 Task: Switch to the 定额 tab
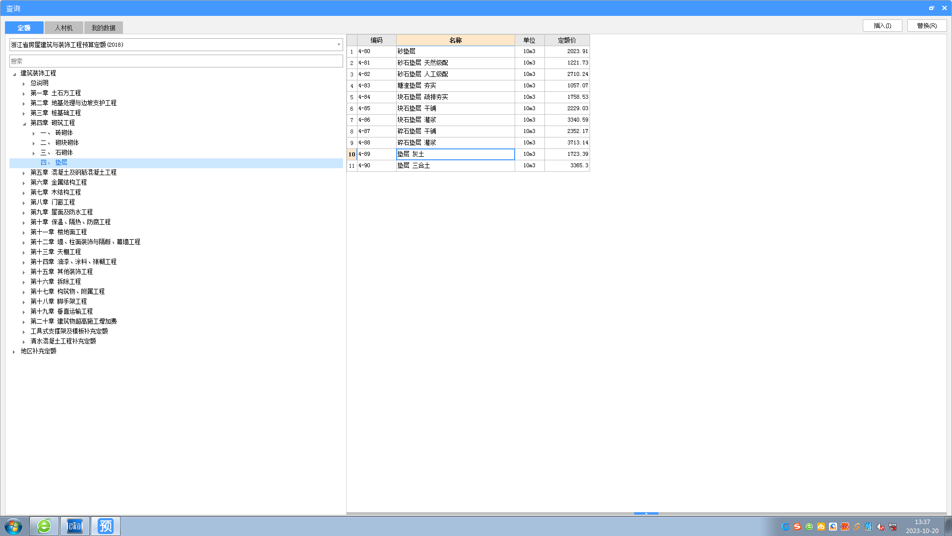[x=24, y=28]
